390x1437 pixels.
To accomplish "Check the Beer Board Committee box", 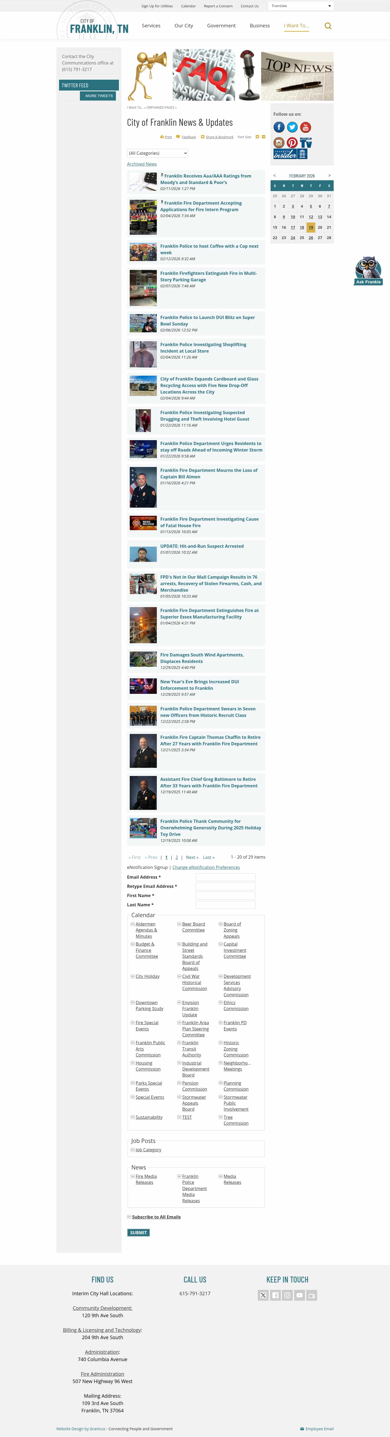I will [x=179, y=924].
